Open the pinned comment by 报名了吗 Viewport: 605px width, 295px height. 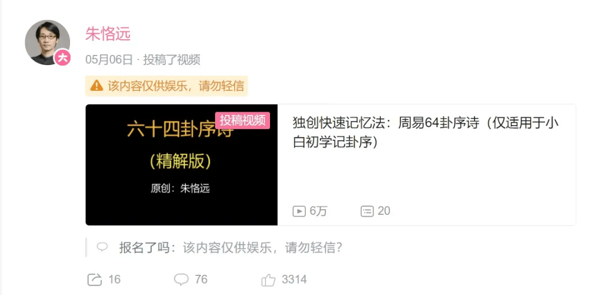click(x=231, y=247)
